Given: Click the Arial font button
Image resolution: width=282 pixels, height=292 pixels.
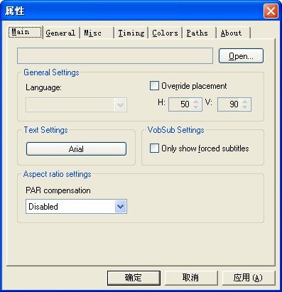Looking at the screenshot, I should [76, 149].
